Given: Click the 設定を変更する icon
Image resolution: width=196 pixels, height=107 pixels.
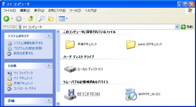Looking at the screenshot, I should 10,54.
